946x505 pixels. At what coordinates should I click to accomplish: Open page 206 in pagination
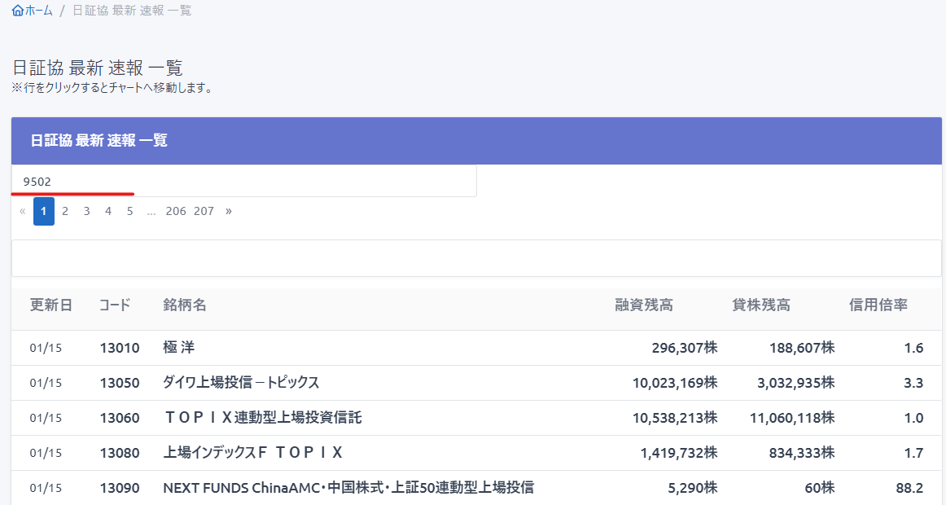click(x=176, y=211)
